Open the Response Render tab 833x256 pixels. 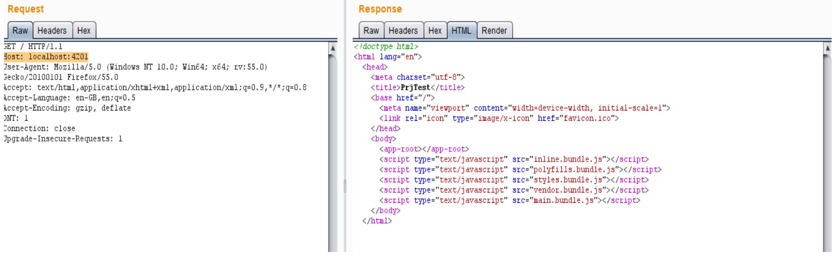click(x=494, y=31)
